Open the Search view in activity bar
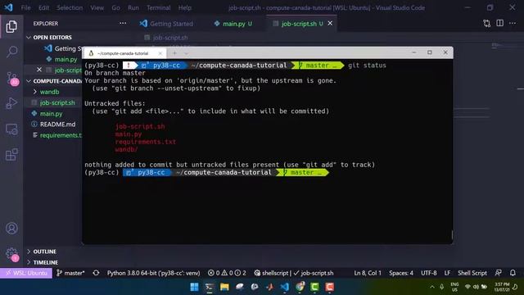This screenshot has width=524, height=295. point(11,52)
